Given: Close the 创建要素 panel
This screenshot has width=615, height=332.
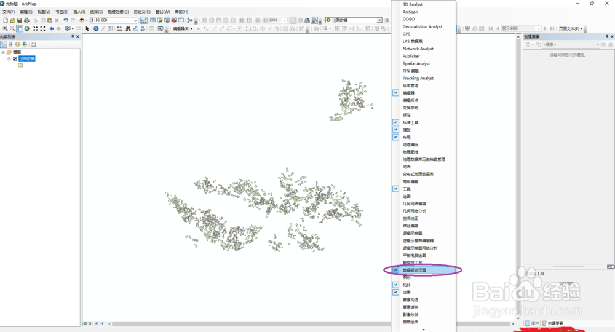Looking at the screenshot, I should tap(612, 36).
